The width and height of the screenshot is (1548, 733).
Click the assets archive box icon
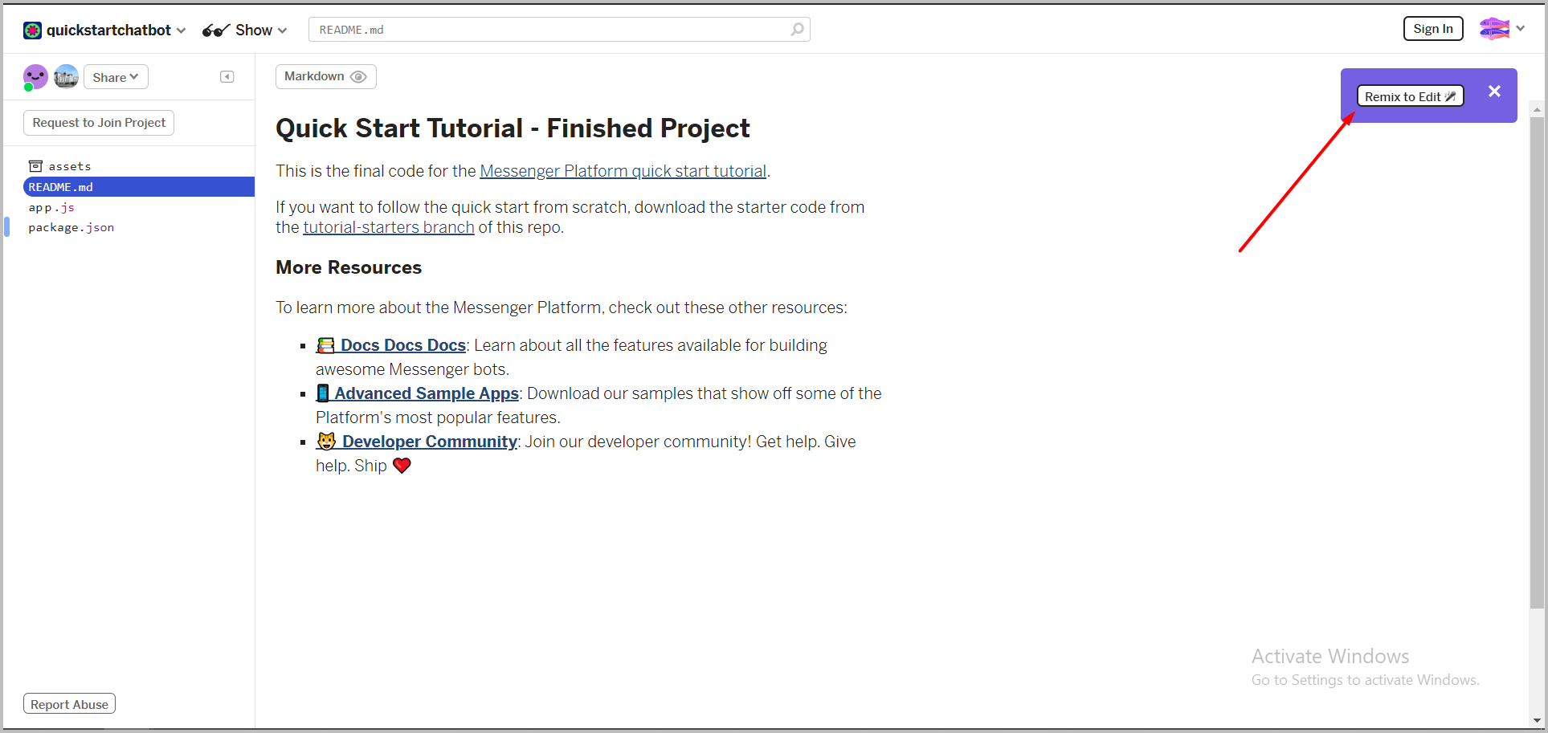click(35, 166)
